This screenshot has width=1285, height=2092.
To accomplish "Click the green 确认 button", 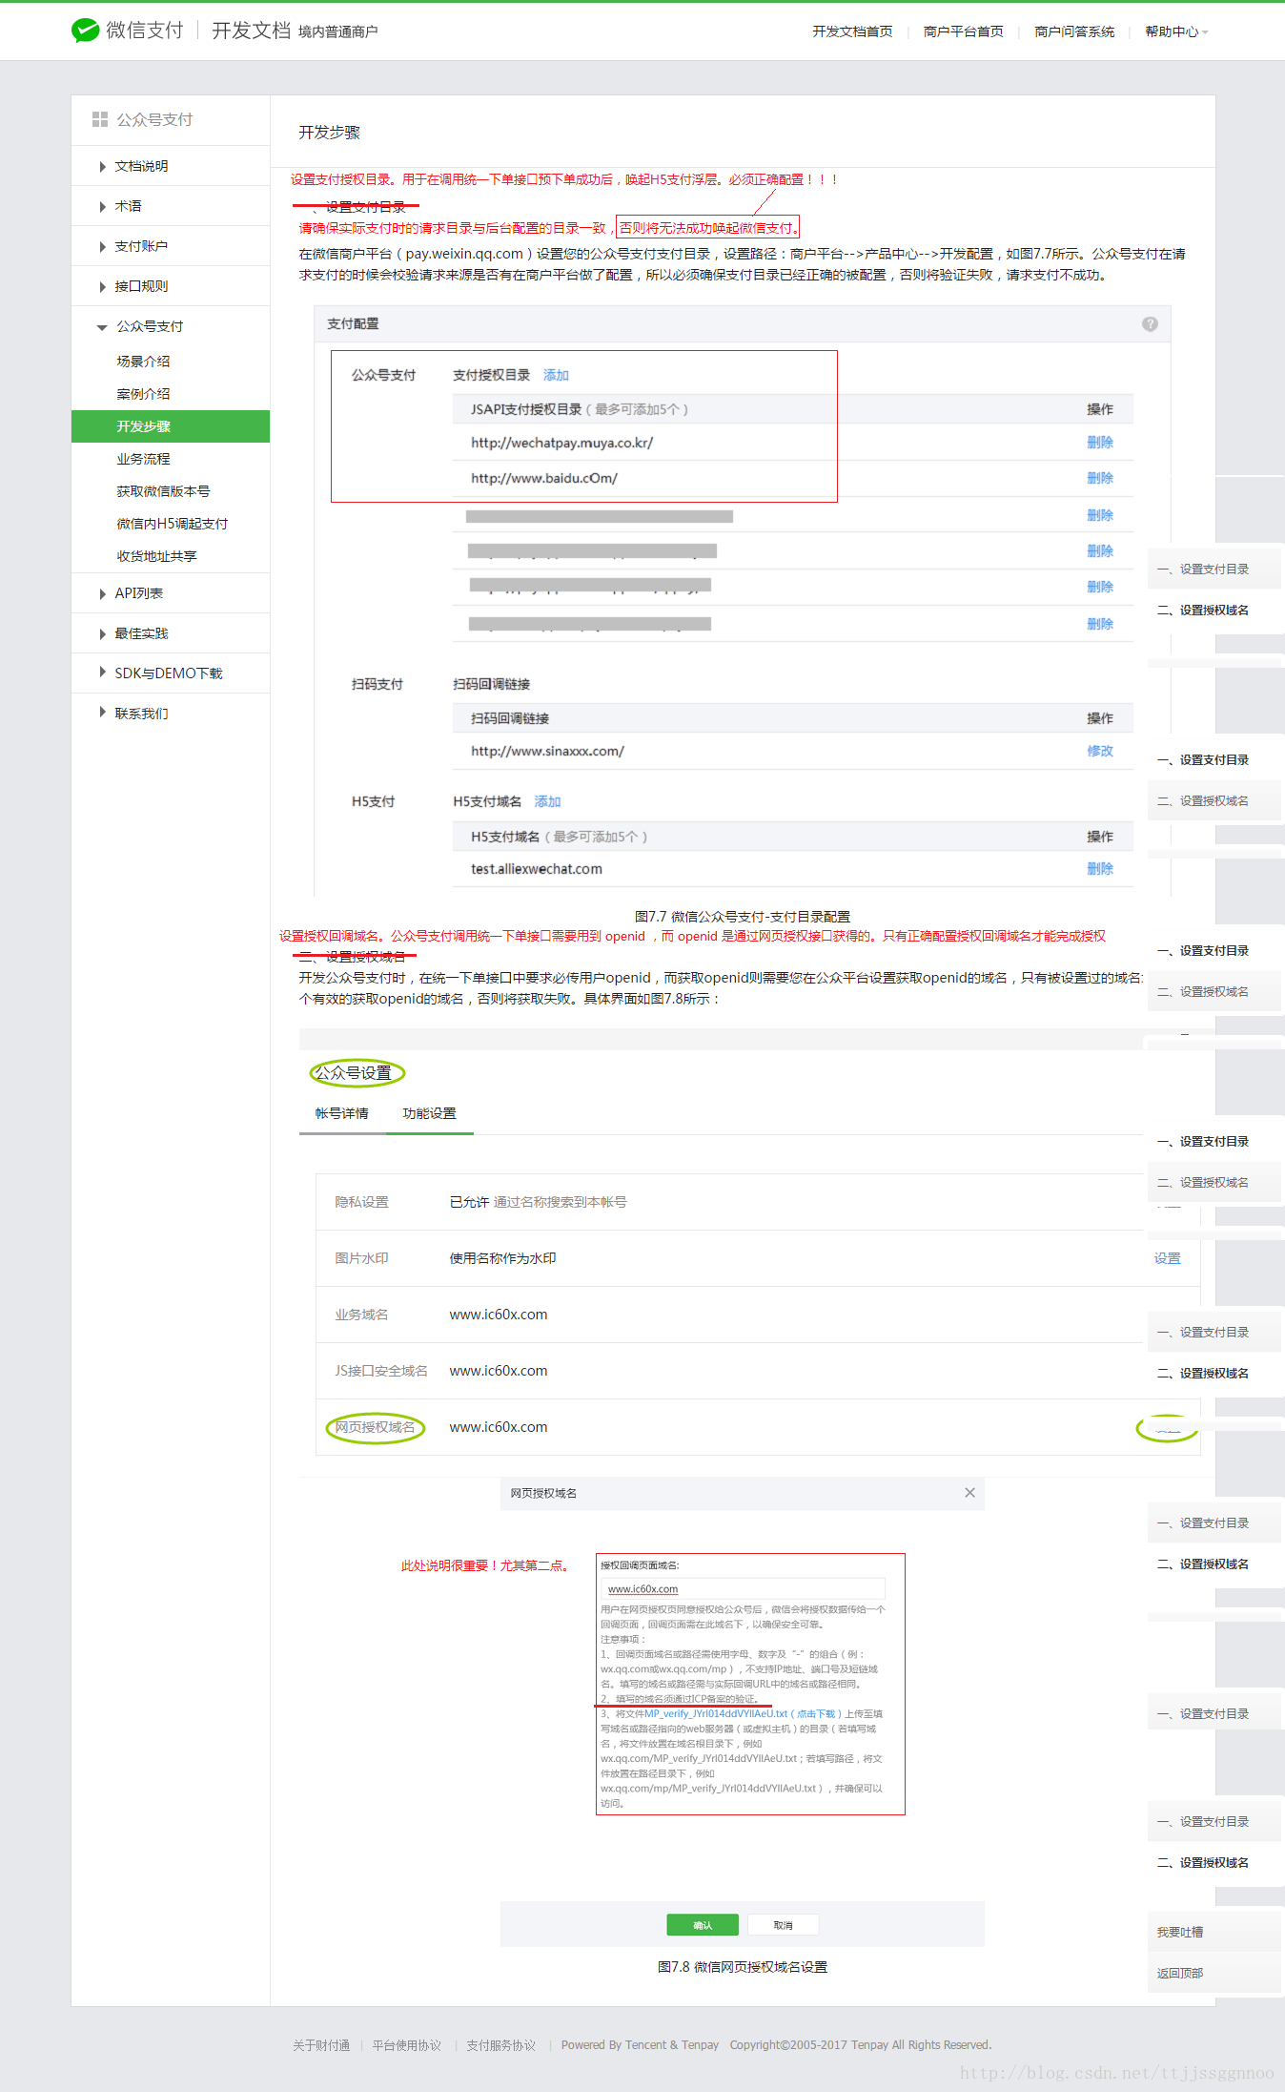I will (703, 1925).
